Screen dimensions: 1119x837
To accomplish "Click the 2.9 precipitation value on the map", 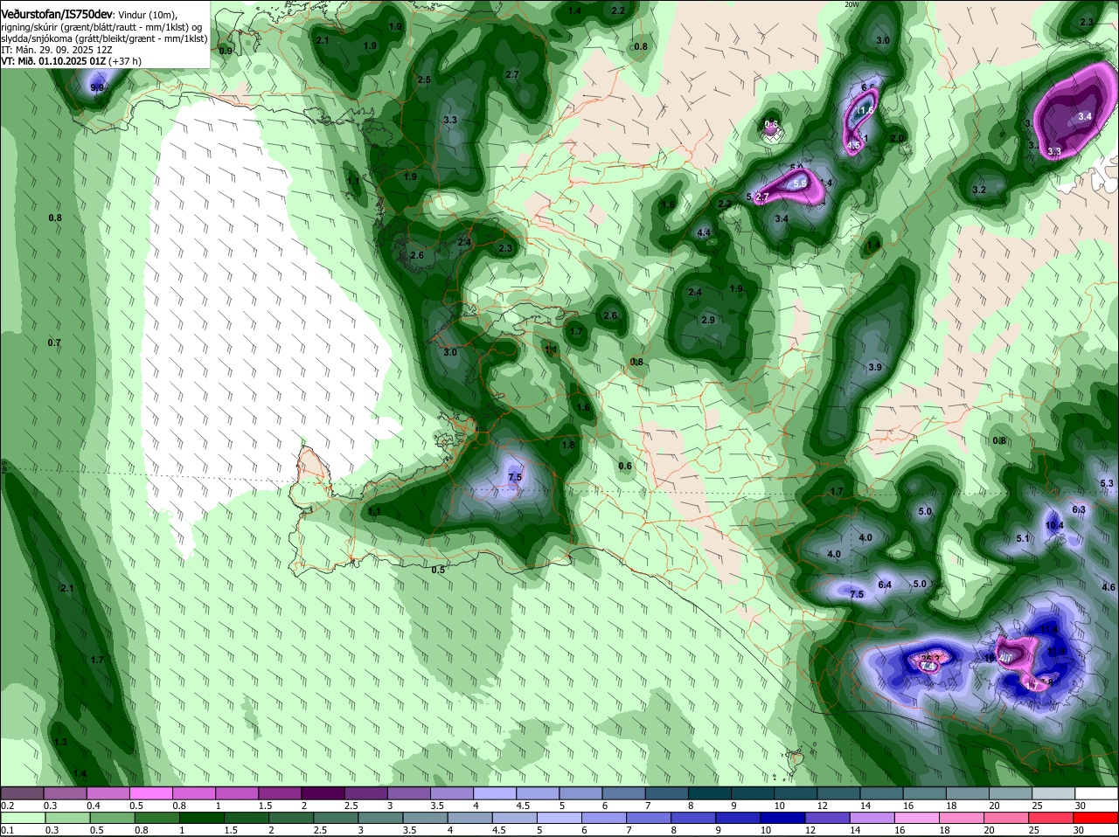I will click(x=708, y=321).
